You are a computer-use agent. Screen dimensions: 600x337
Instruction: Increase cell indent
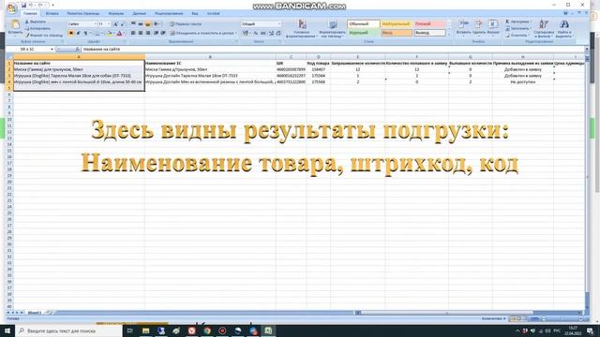(x=163, y=34)
